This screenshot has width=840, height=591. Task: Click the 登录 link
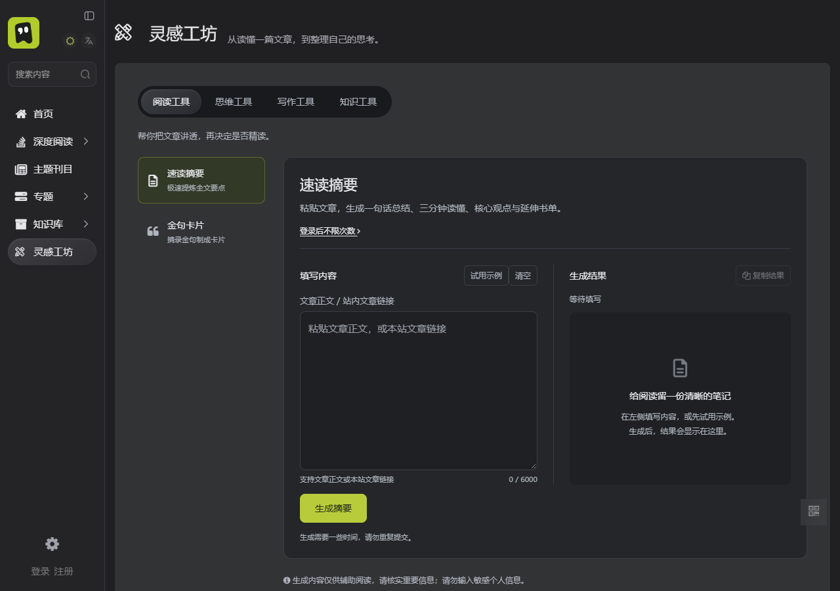click(40, 572)
